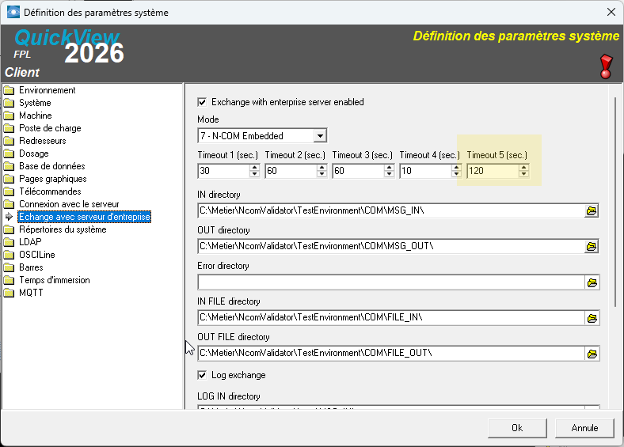The width and height of the screenshot is (624, 447).
Task: Click the IN FILE directory path field
Action: tap(391, 318)
